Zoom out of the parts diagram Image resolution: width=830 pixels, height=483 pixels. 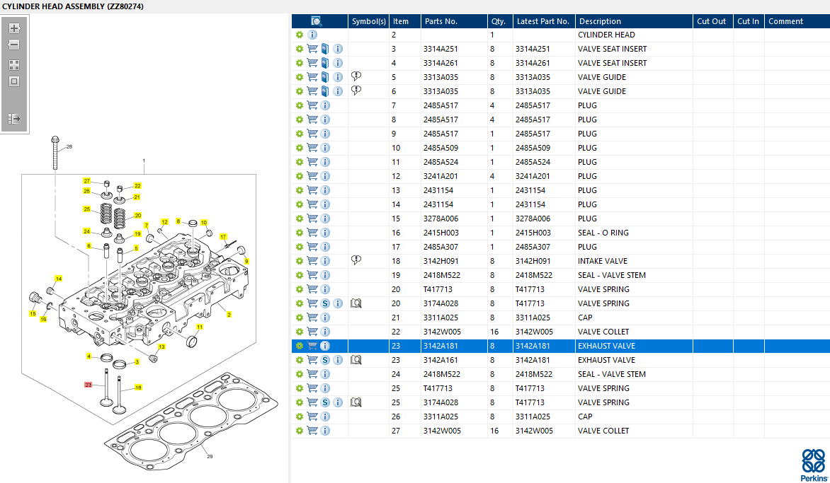pos(14,45)
